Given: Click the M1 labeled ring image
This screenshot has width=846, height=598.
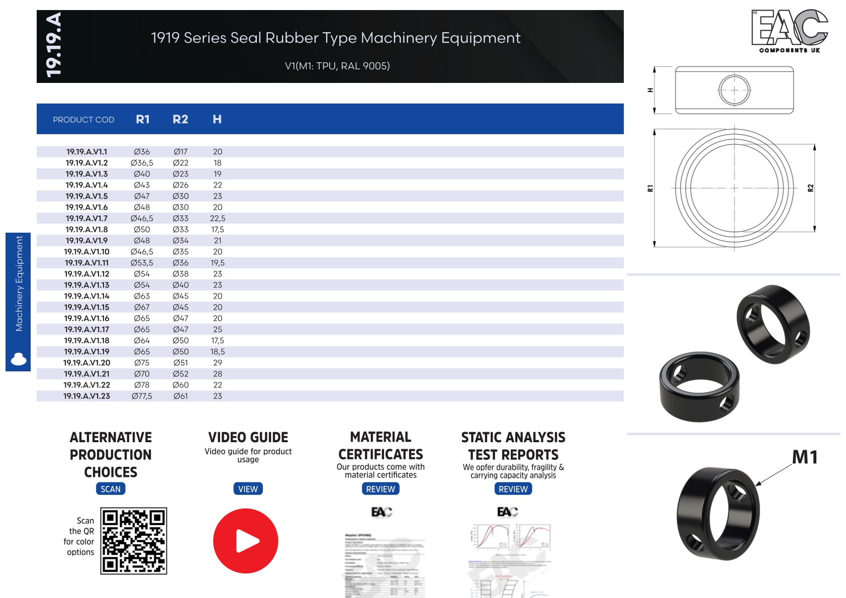Looking at the screenshot, I should (718, 514).
